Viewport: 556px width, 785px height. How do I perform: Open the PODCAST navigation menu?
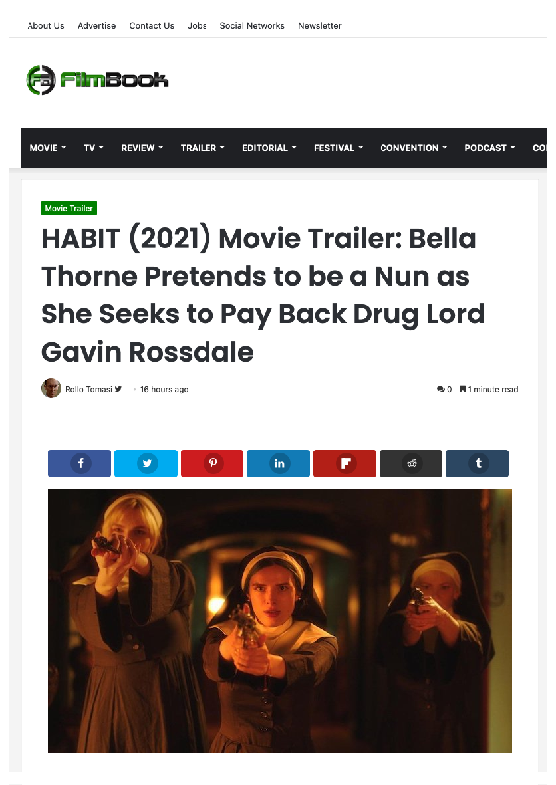(x=489, y=148)
